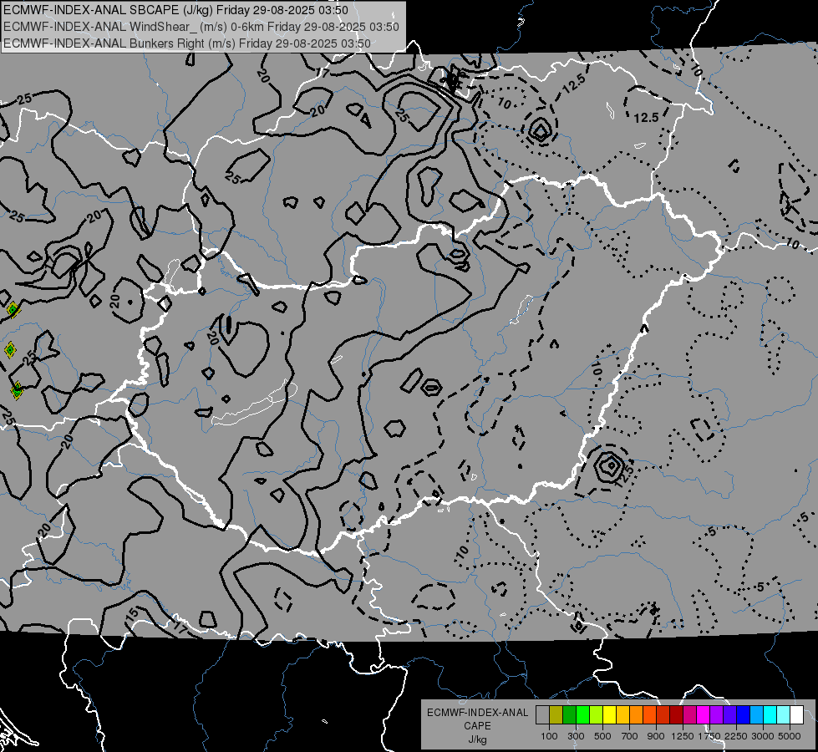This screenshot has width=818, height=752.
Task: Click the 500 value under the color scale
Action: coord(602,736)
